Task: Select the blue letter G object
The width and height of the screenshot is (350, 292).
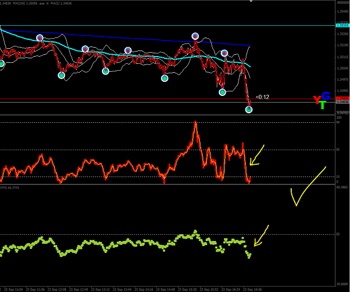Action: tap(326, 96)
